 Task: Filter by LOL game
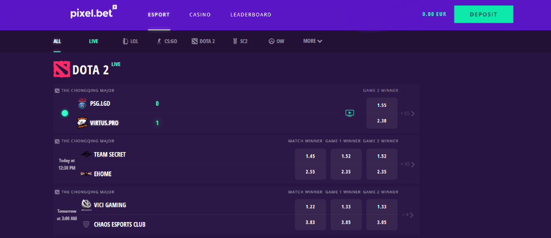click(x=131, y=41)
